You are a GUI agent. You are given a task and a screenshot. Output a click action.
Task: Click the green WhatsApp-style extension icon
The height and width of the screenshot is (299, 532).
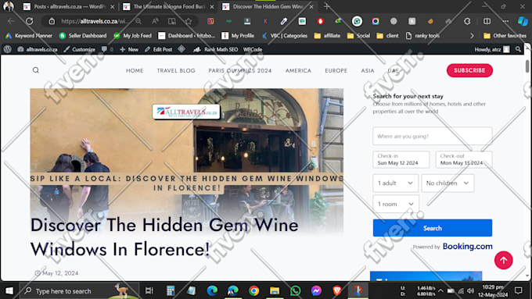(357, 21)
